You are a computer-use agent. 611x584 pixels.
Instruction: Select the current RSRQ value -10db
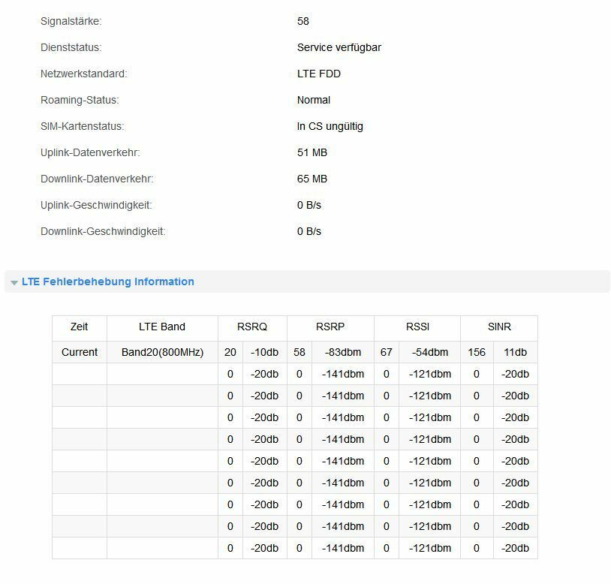pyautogui.click(x=264, y=352)
